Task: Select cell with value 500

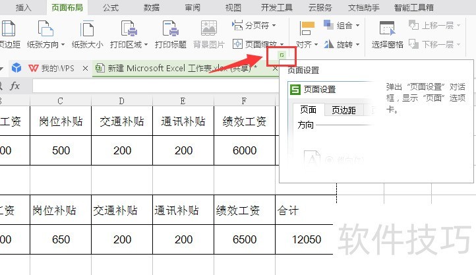Action: [x=61, y=150]
